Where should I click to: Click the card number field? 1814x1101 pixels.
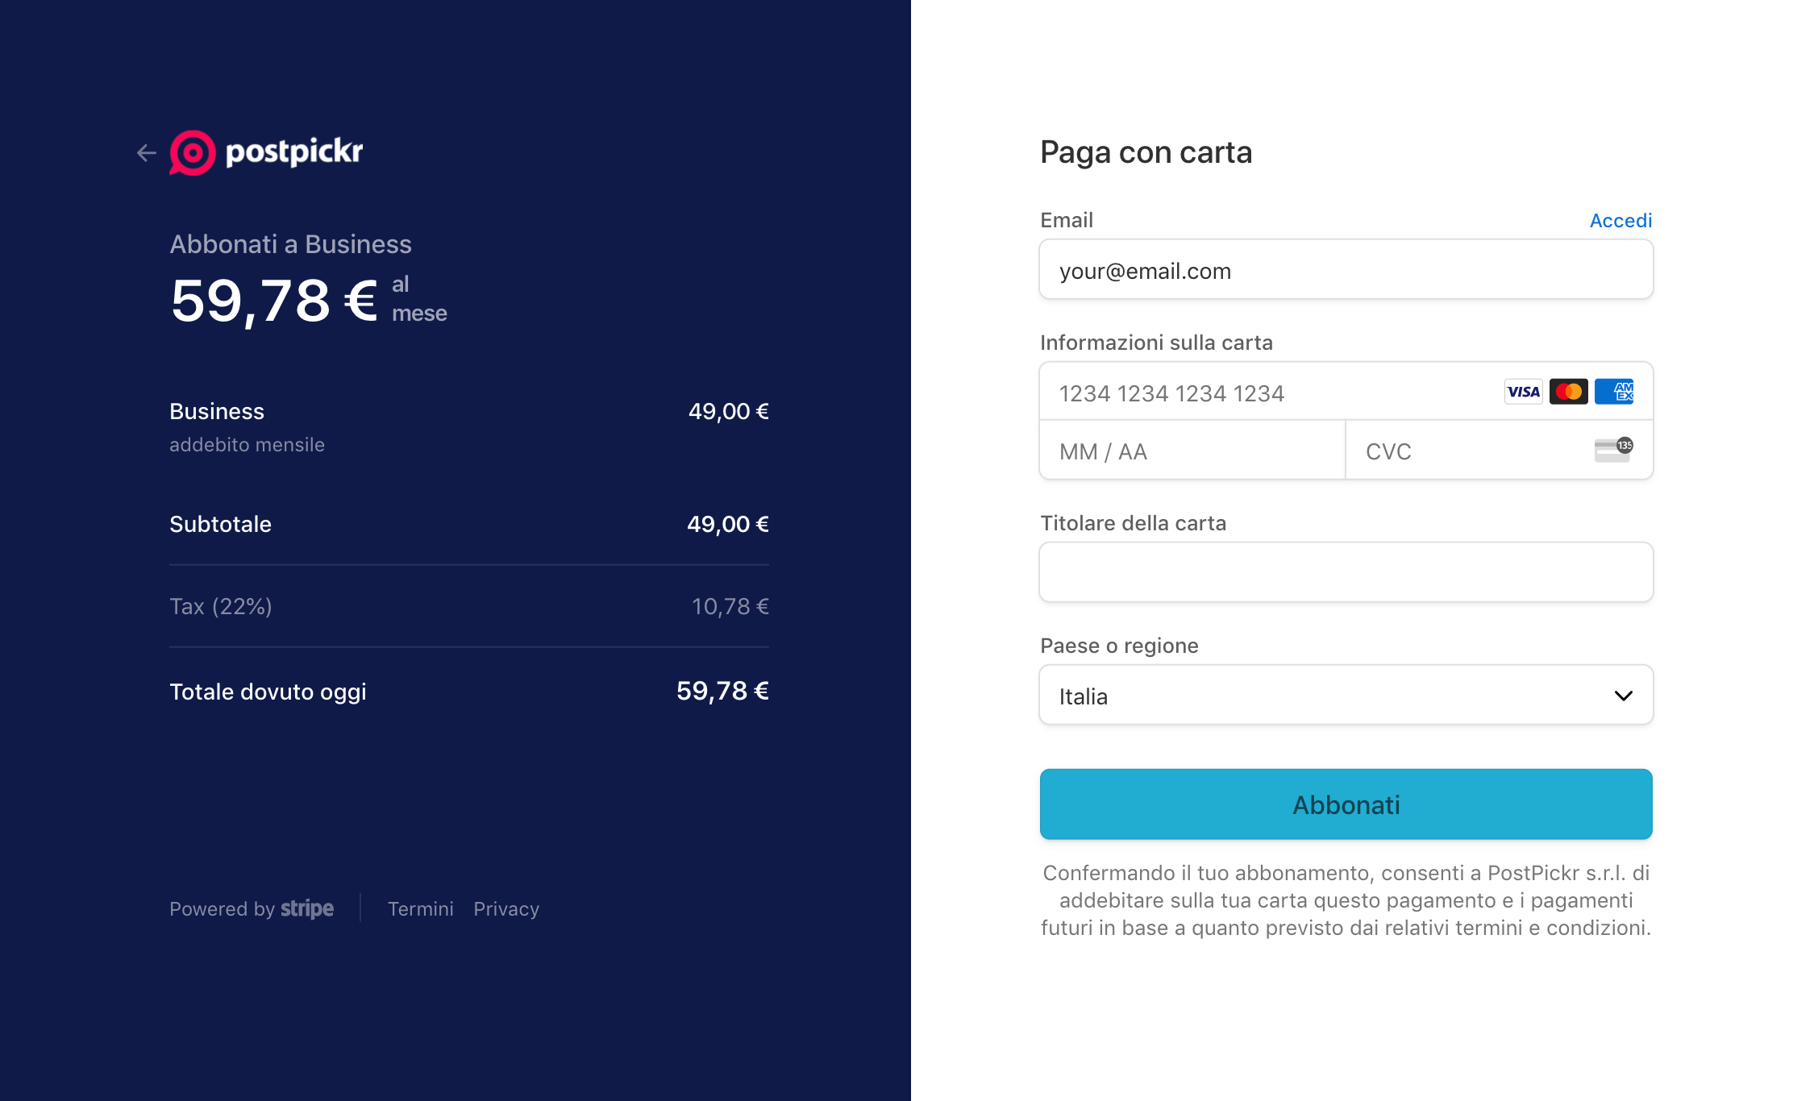tap(1266, 393)
